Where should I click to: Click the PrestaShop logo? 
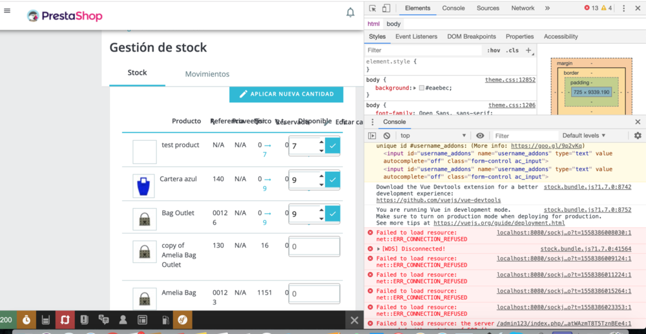[x=64, y=16]
